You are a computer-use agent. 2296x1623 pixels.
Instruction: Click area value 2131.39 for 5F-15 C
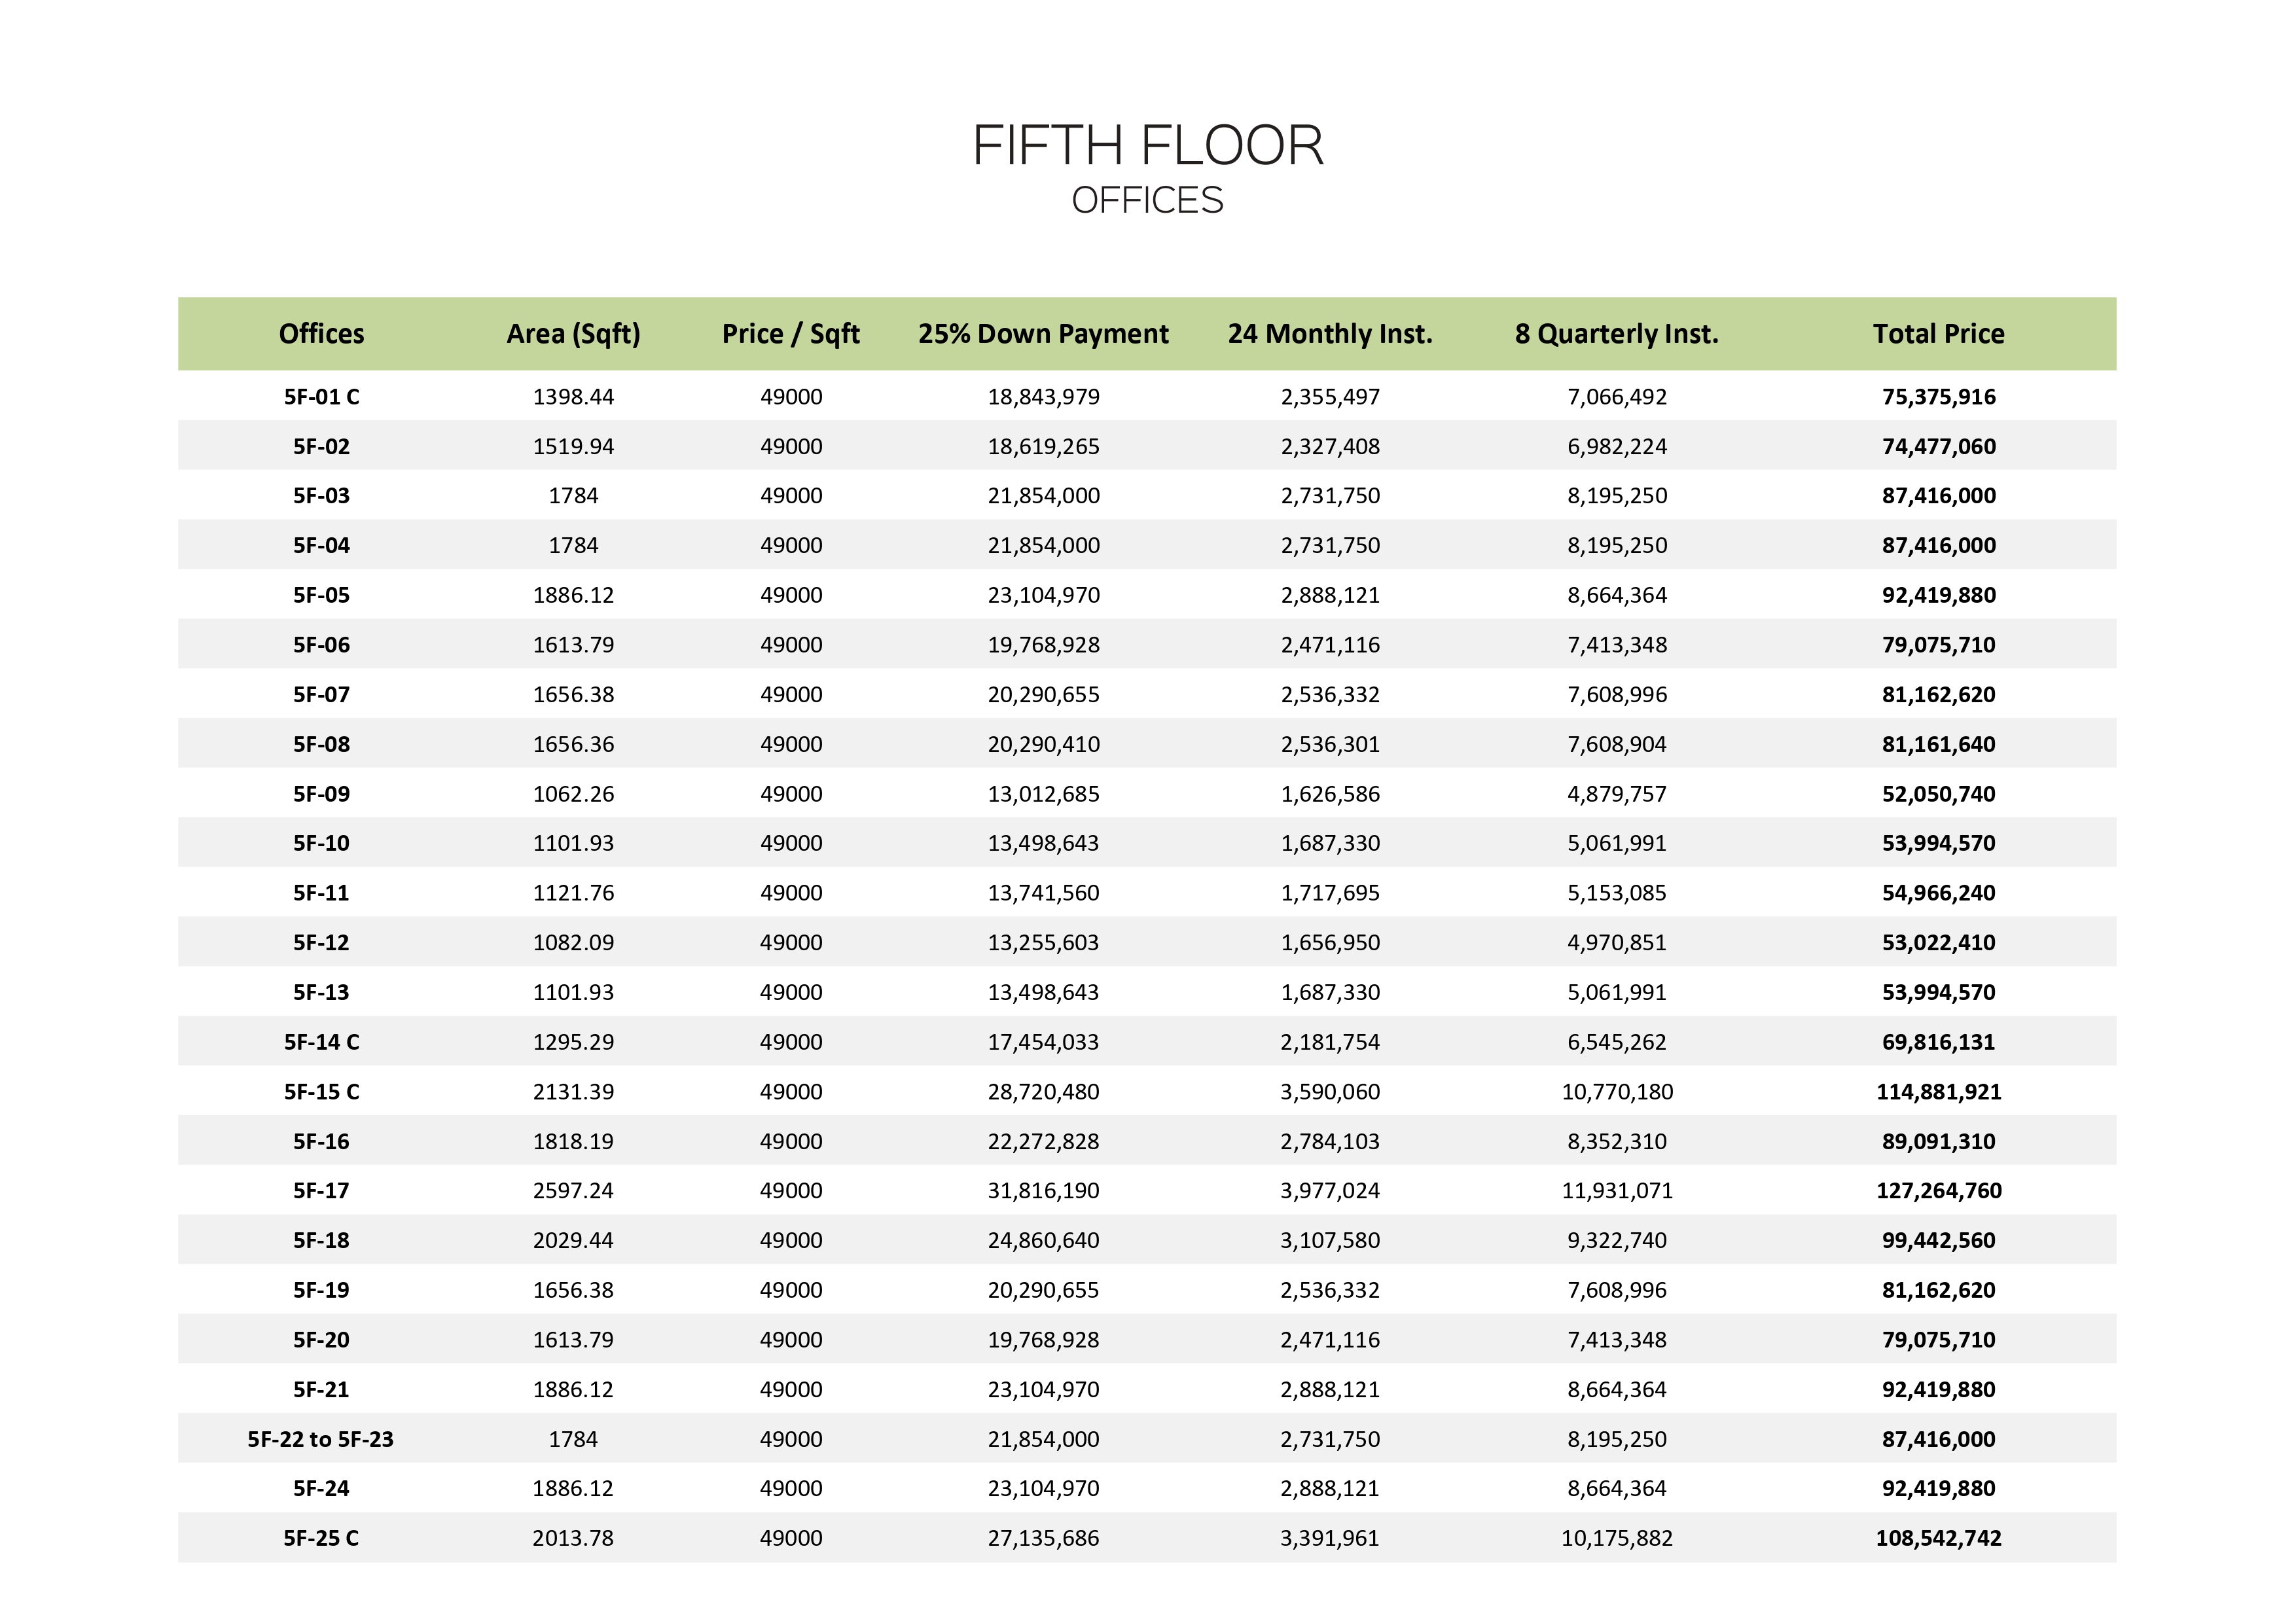[573, 1092]
